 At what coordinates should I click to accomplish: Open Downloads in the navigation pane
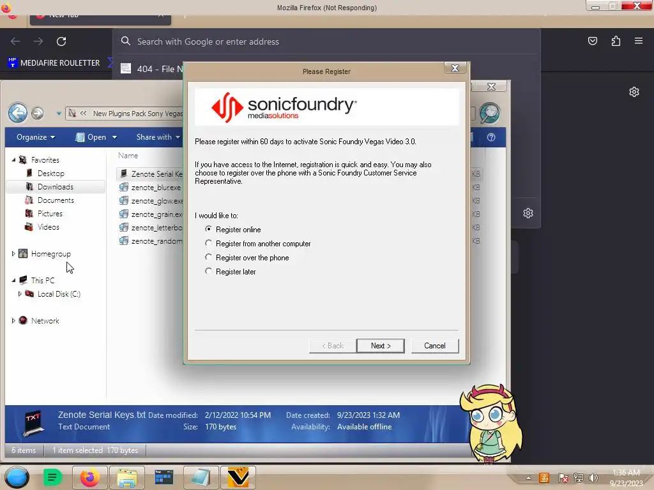click(55, 187)
